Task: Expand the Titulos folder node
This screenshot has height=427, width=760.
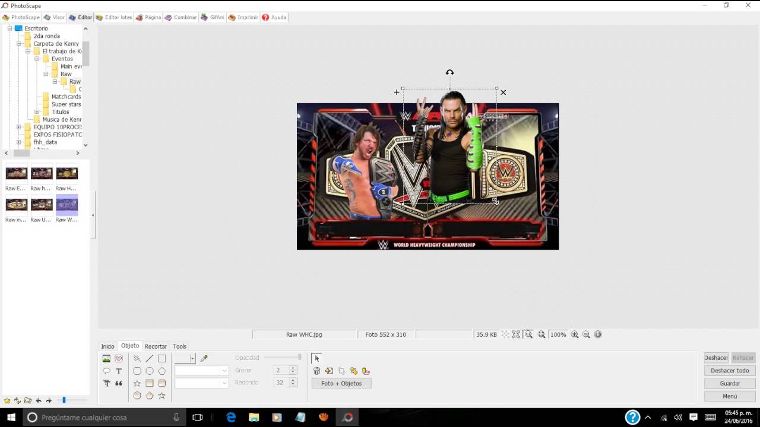Action: click(x=37, y=112)
